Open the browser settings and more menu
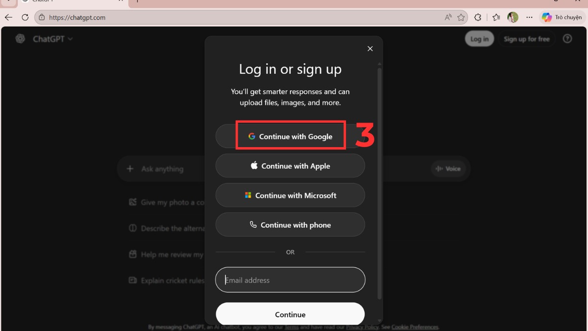588x331 pixels. [x=529, y=17]
